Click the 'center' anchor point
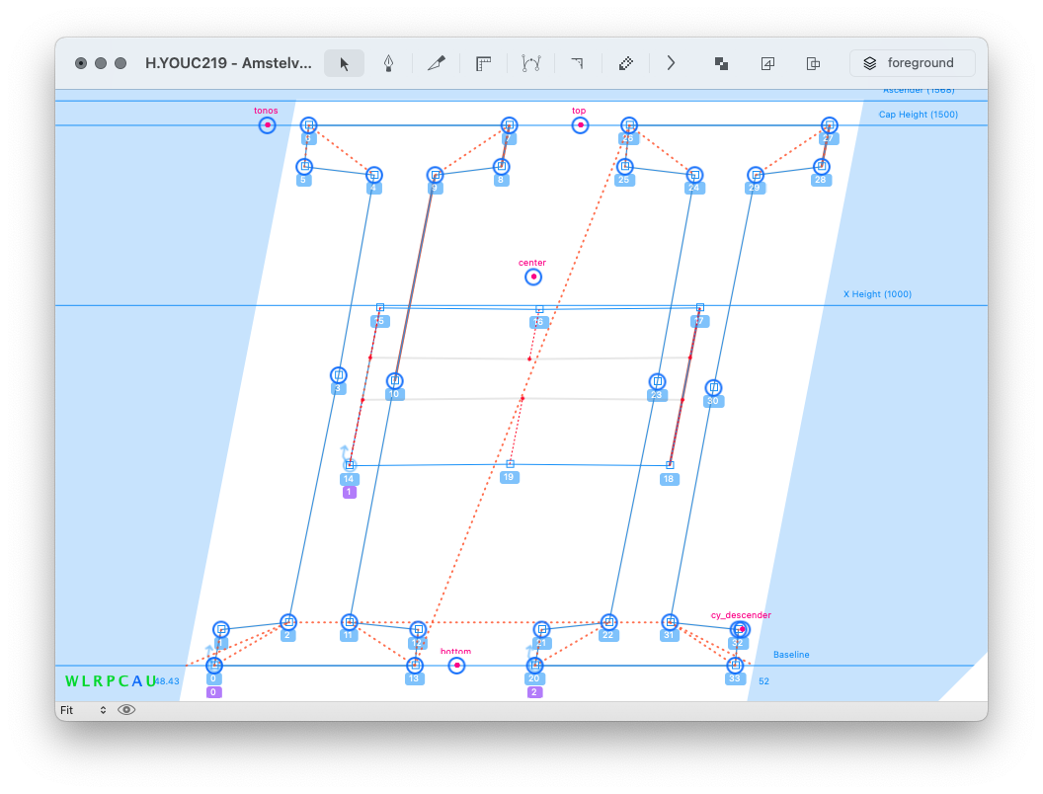 pos(533,277)
